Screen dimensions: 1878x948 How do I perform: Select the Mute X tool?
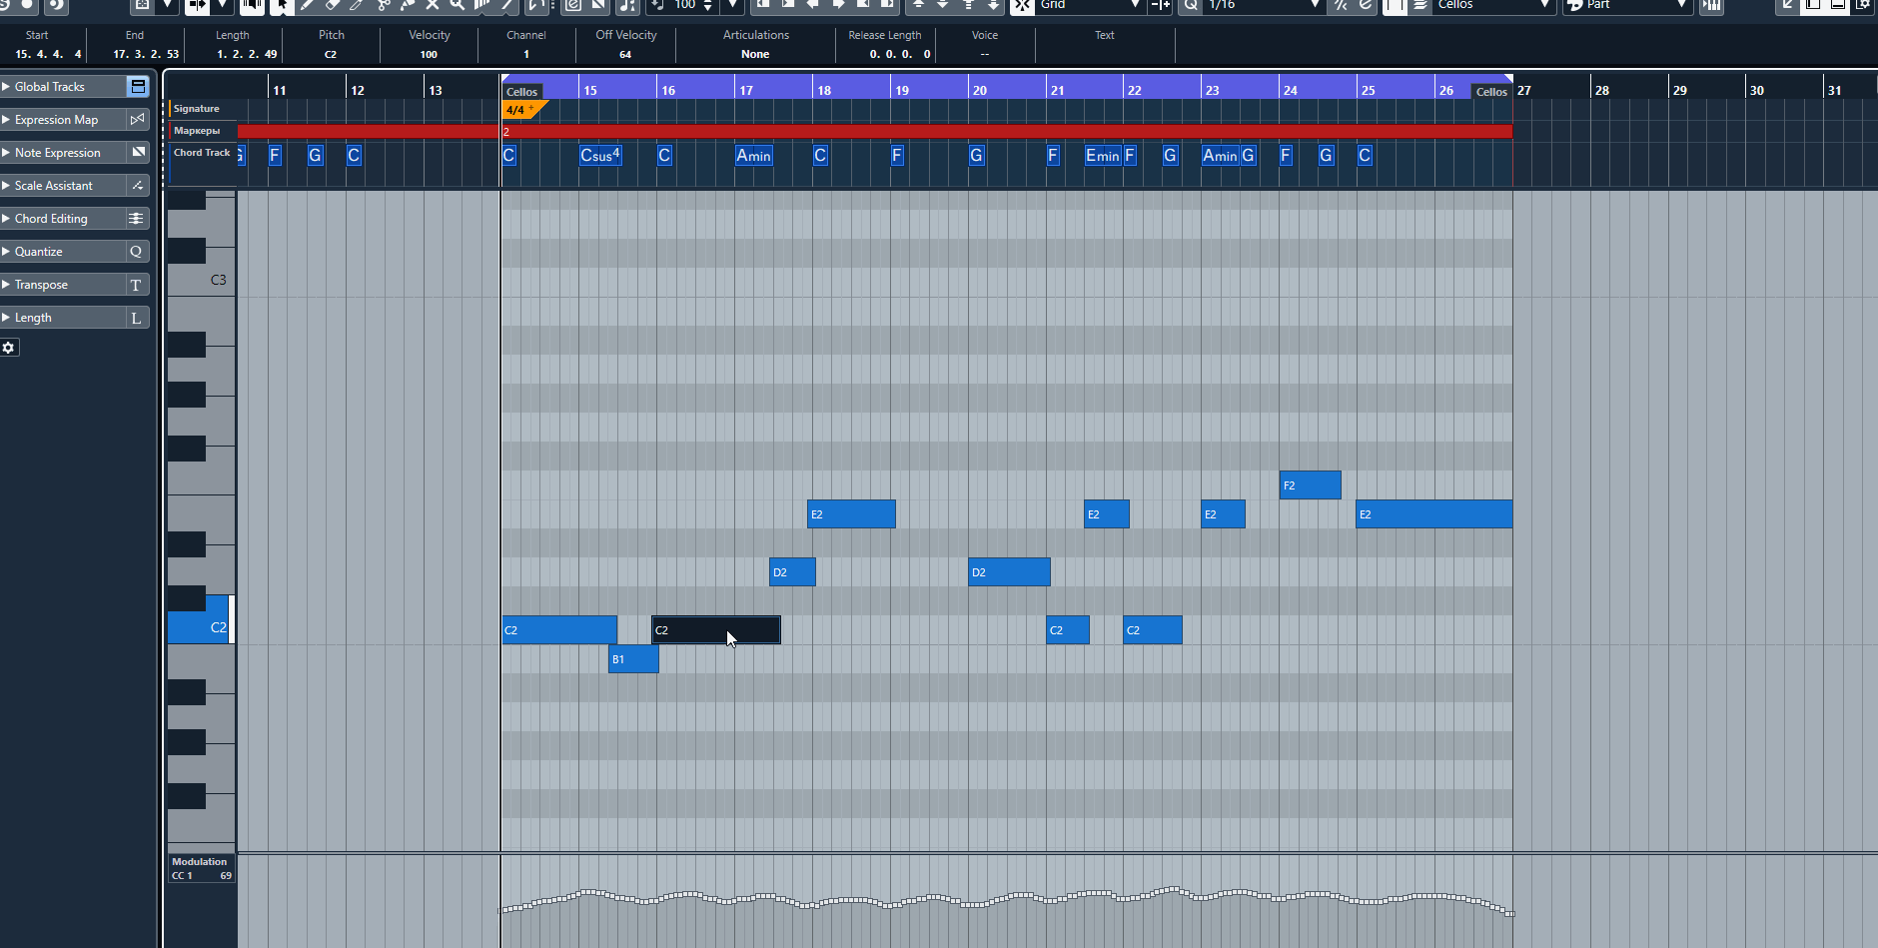point(433,5)
